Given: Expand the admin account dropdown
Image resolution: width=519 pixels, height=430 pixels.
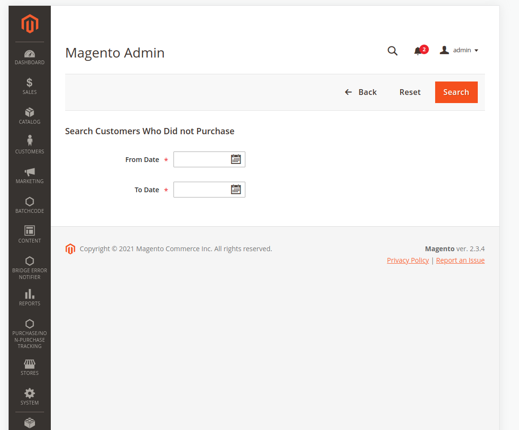Looking at the screenshot, I should 459,50.
